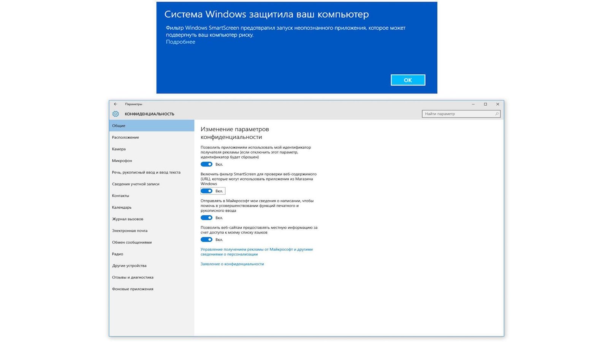
Task: Toggle websites language list access switch
Action: (207, 239)
